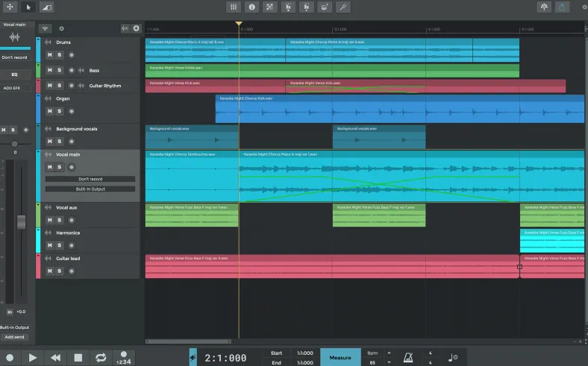Open EQ in left channel strip

pyautogui.click(x=15, y=75)
